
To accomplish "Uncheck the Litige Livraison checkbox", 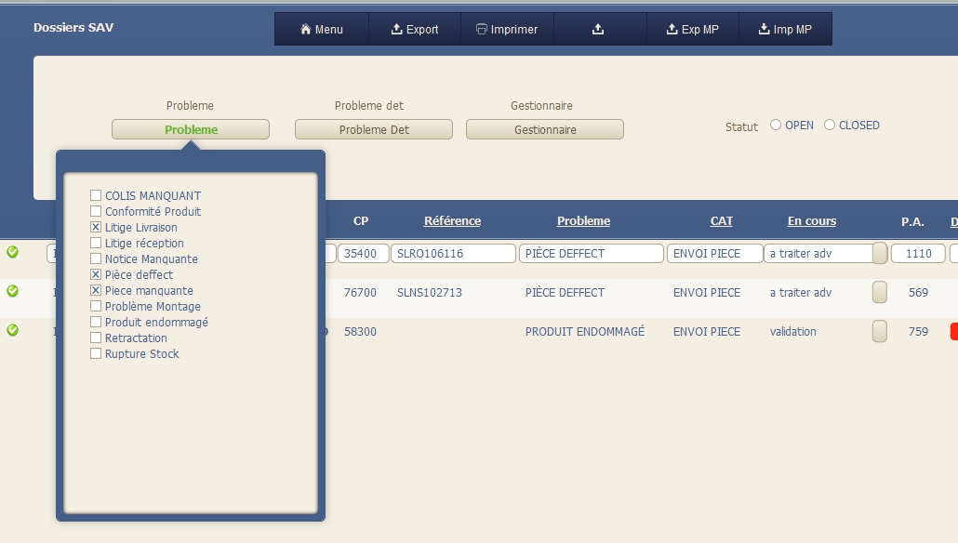I will click(96, 227).
